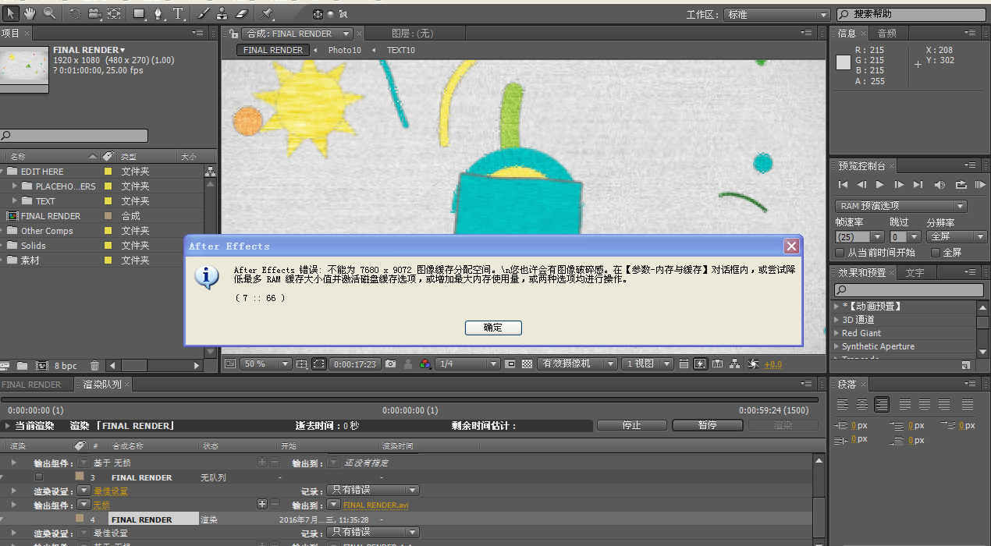Open the 最佳设置 render settings link

[110, 491]
